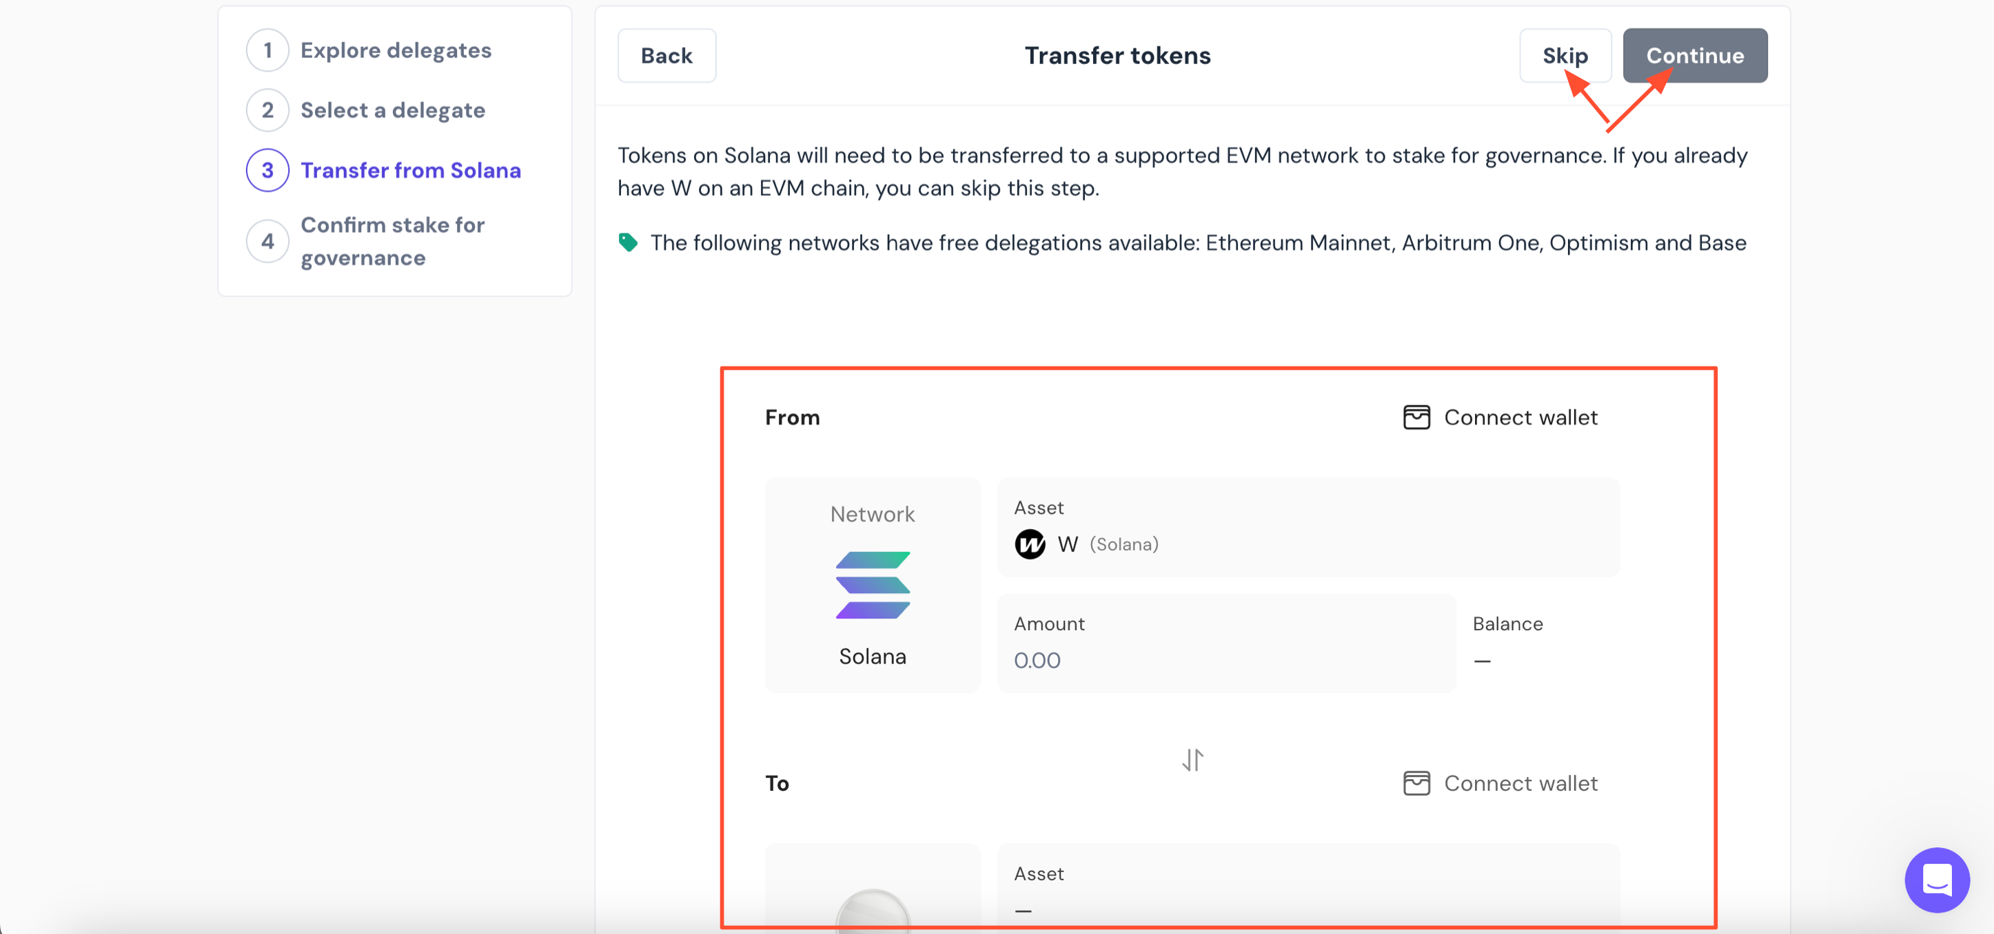1994x934 pixels.
Task: Open the To section Asset selector
Action: pos(1308,890)
